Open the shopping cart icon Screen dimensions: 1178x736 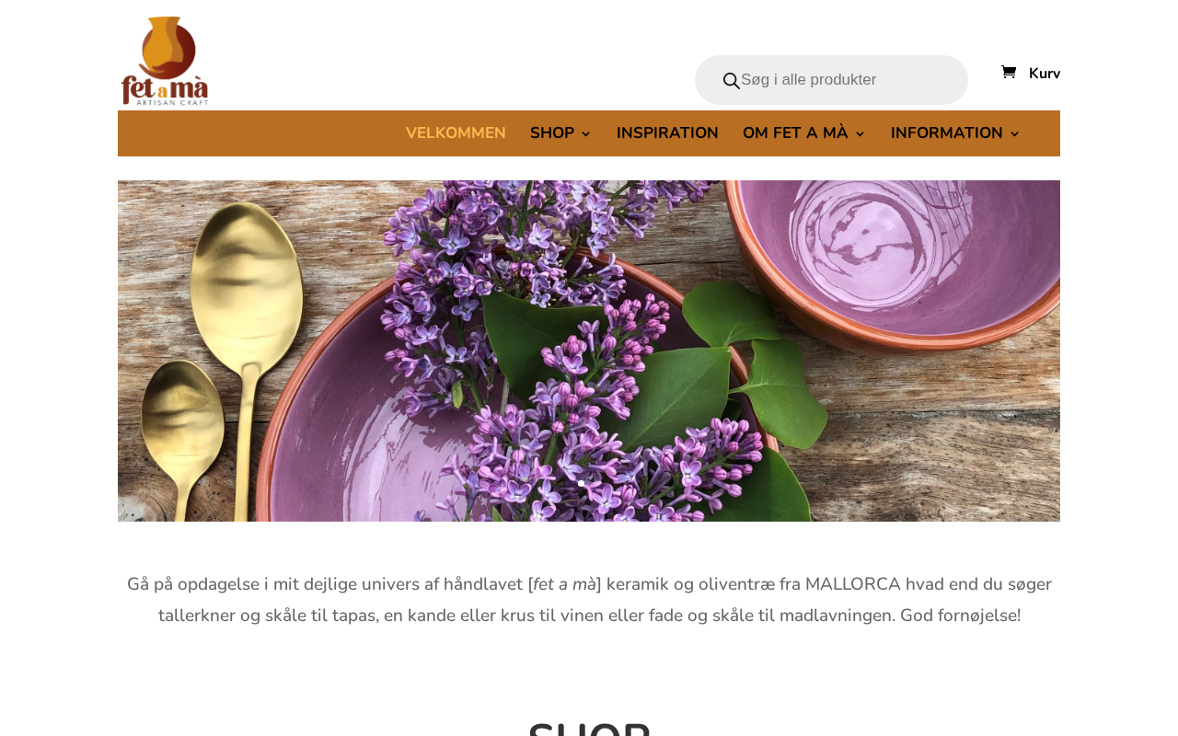(x=1009, y=72)
